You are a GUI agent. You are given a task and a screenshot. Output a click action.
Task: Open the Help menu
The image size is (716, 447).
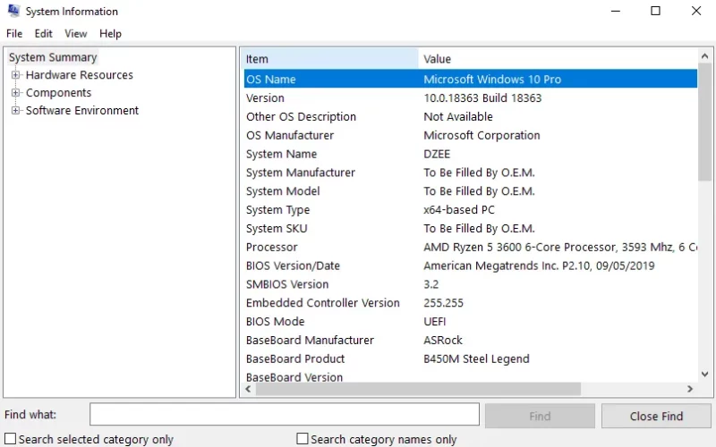pyautogui.click(x=110, y=34)
